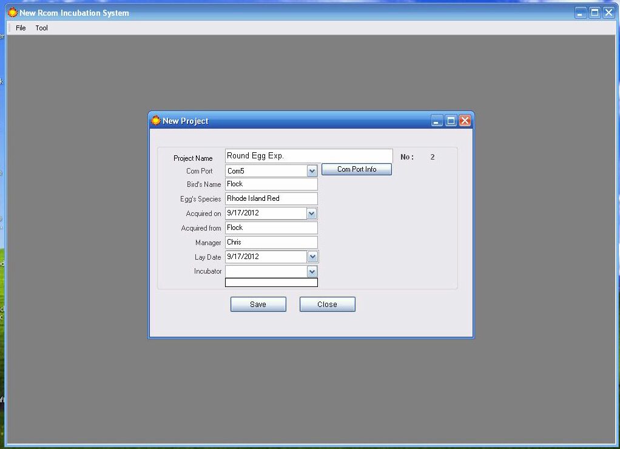Click into the Acquired from field

pyautogui.click(x=271, y=228)
